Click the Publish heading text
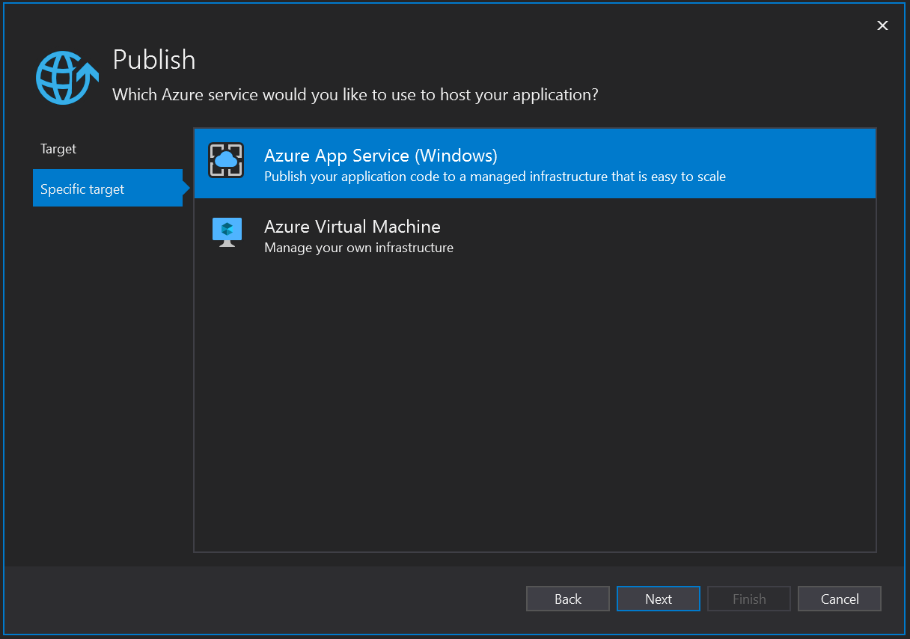The height and width of the screenshot is (639, 910). pos(154,60)
